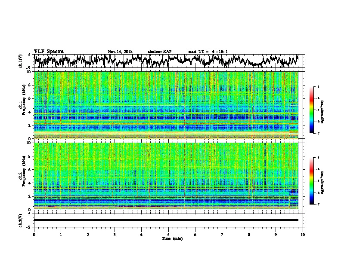The width and height of the screenshot is (341, 263).
Task: Click the time axis tick label '1'
Action: click(61, 235)
